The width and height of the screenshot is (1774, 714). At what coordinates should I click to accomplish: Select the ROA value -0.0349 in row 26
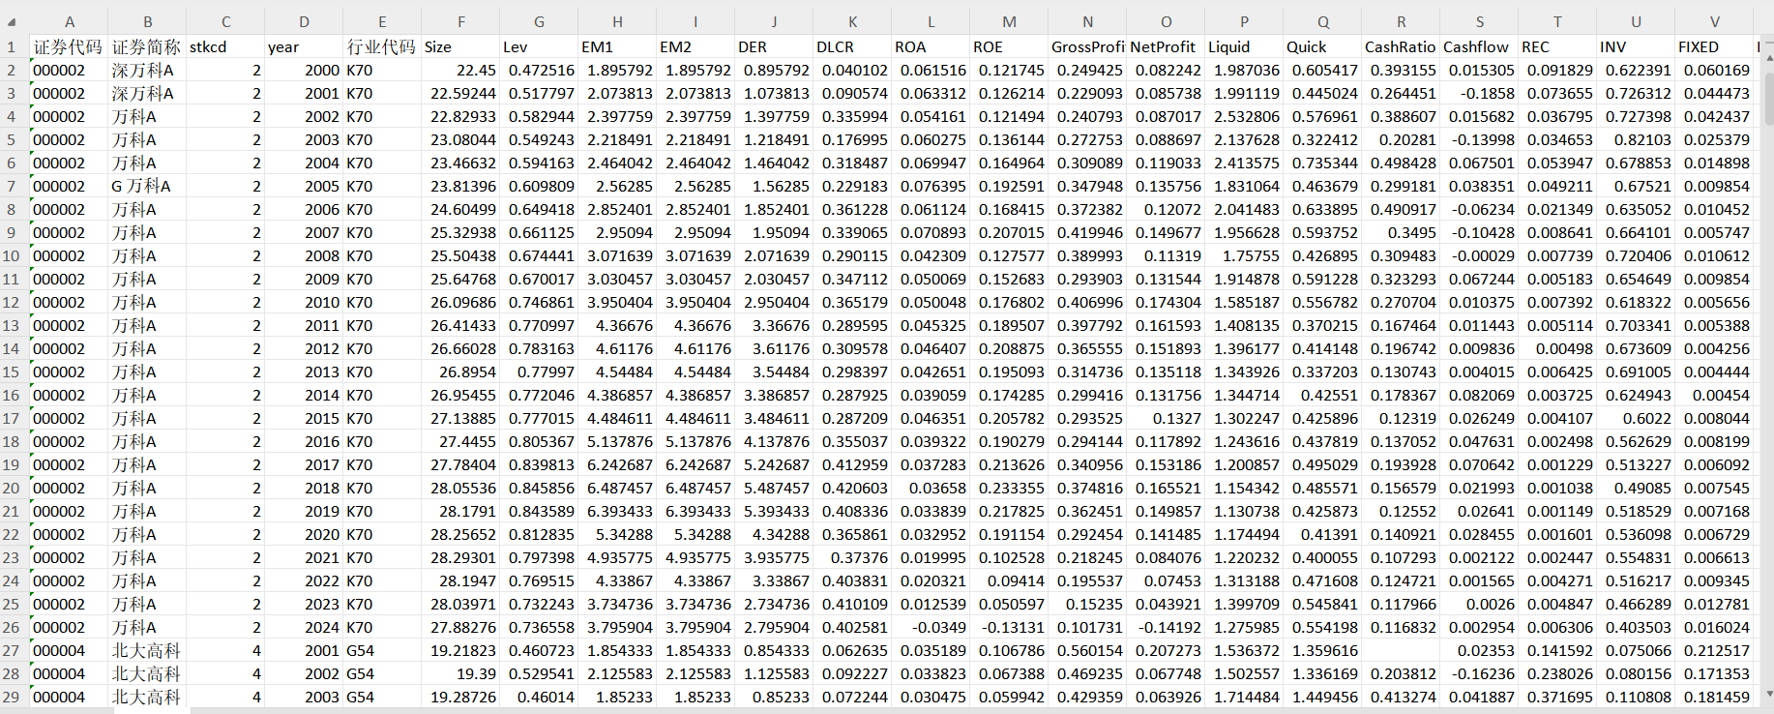(931, 627)
